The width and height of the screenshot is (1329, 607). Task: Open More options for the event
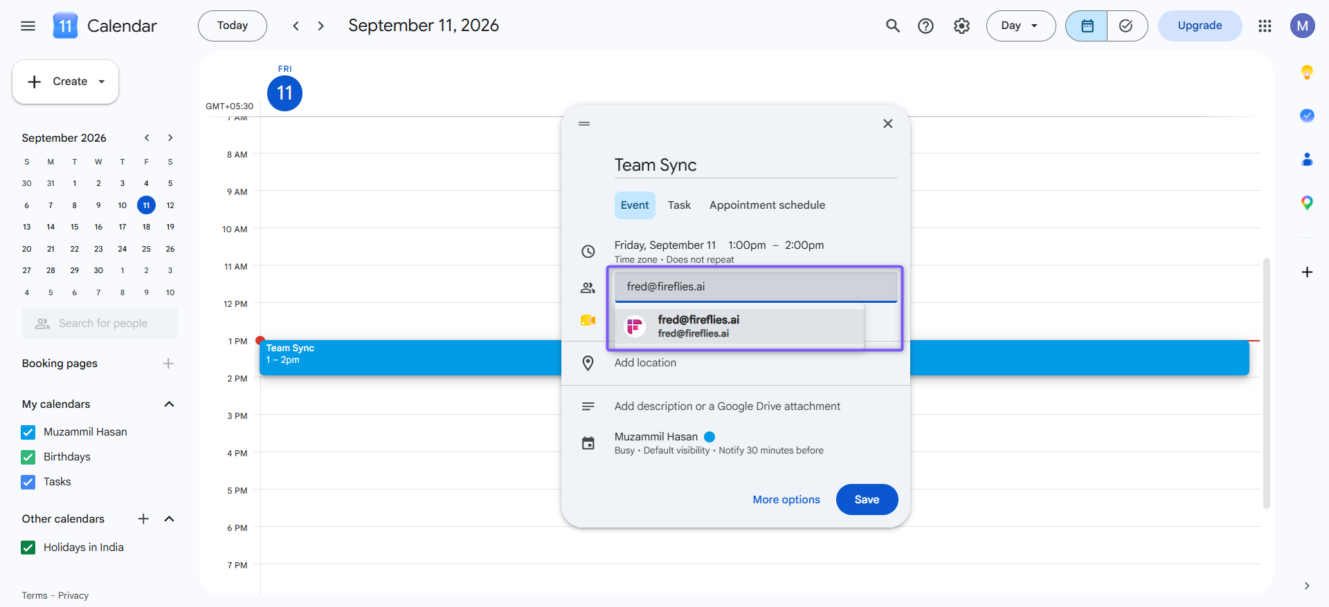pos(786,500)
